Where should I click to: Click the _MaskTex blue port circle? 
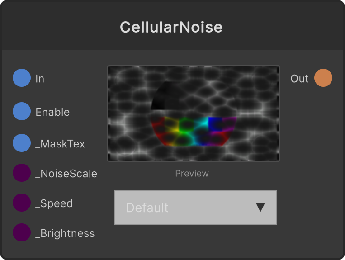click(x=22, y=143)
